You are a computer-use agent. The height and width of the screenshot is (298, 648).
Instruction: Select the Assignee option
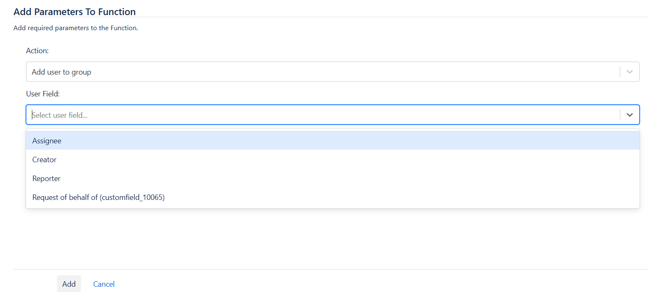click(x=47, y=141)
